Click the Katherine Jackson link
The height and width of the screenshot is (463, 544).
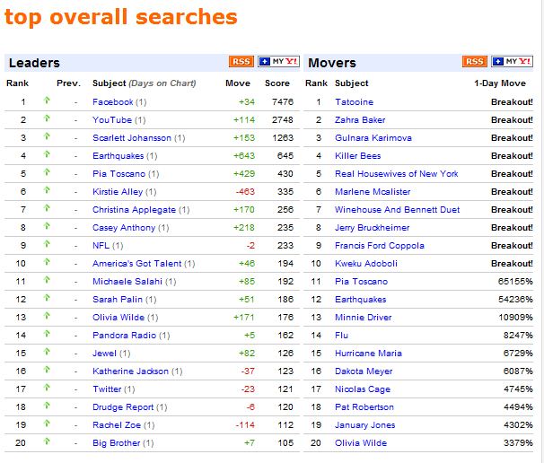(130, 371)
